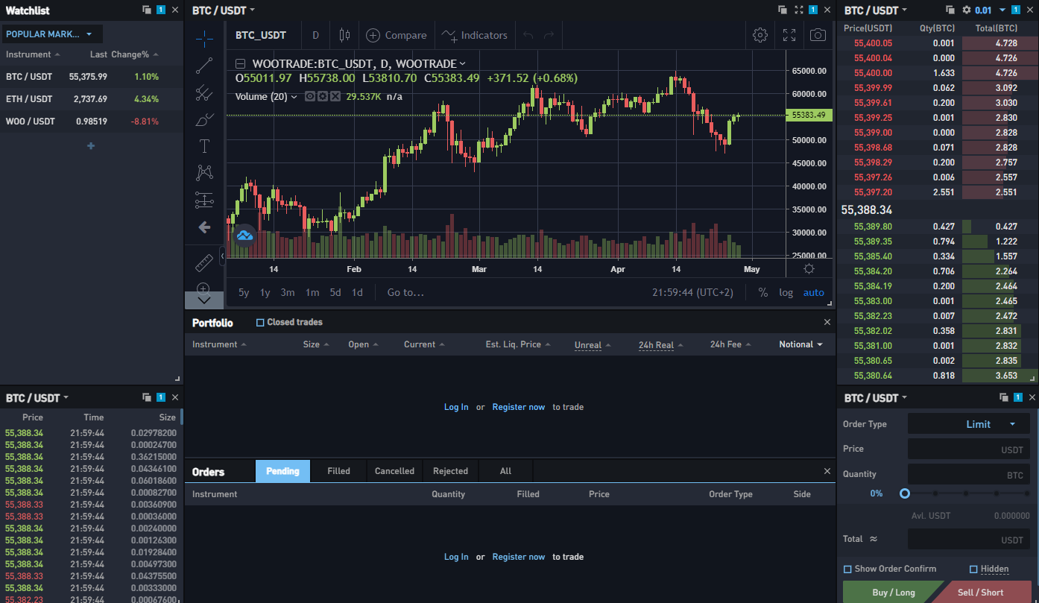Open chart settings gear in top toolbar

coord(760,35)
